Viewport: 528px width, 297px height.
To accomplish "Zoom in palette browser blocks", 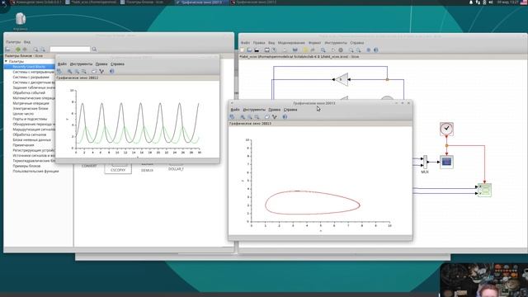I will [35, 49].
